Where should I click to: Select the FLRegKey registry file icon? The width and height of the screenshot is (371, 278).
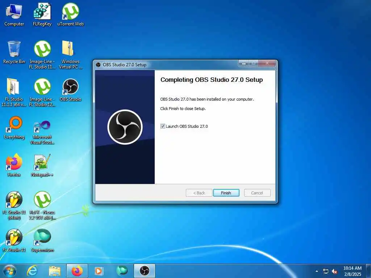[x=42, y=15]
